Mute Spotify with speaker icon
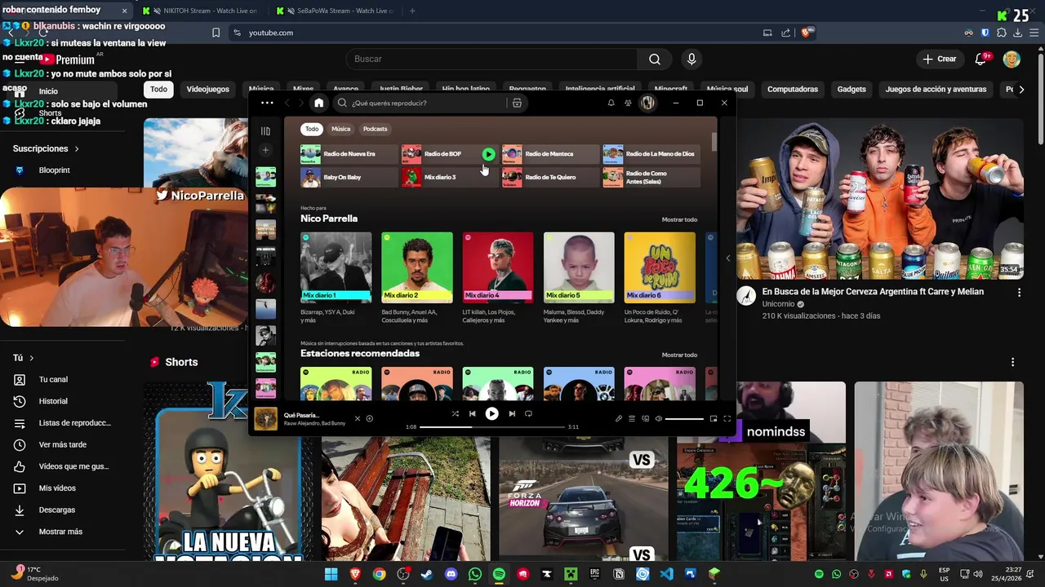 tap(658, 418)
